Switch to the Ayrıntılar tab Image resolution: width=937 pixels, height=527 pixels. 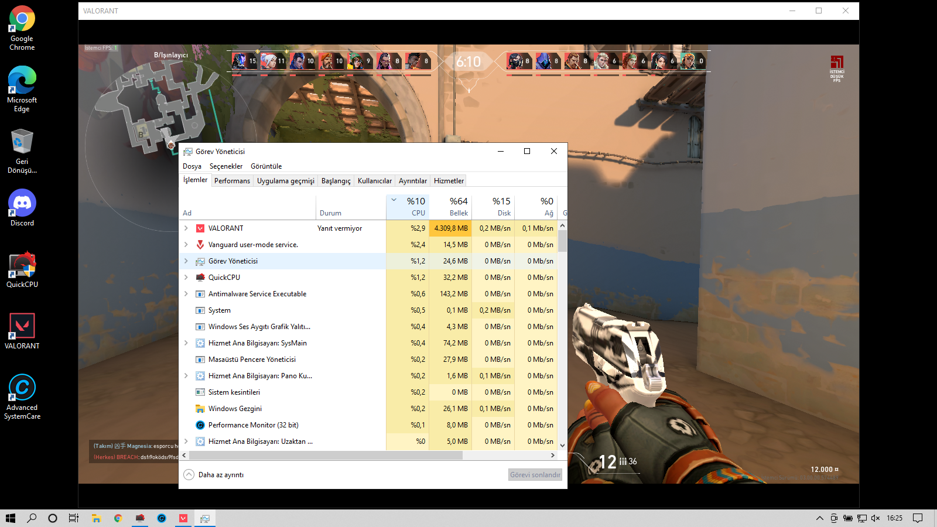pyautogui.click(x=413, y=181)
